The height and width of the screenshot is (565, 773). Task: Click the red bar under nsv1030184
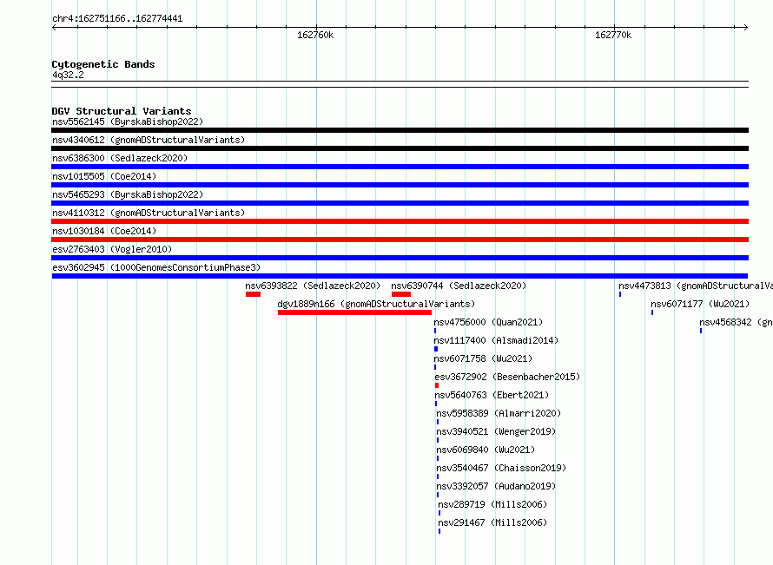(x=400, y=240)
